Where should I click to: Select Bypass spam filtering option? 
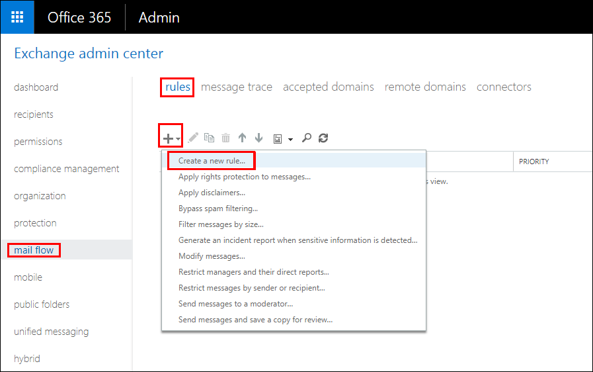pyautogui.click(x=294, y=209)
